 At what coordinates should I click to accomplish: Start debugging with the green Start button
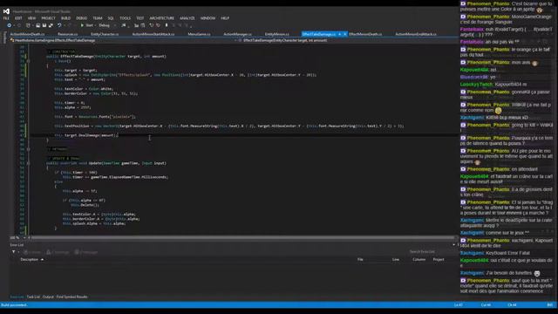(87, 25)
